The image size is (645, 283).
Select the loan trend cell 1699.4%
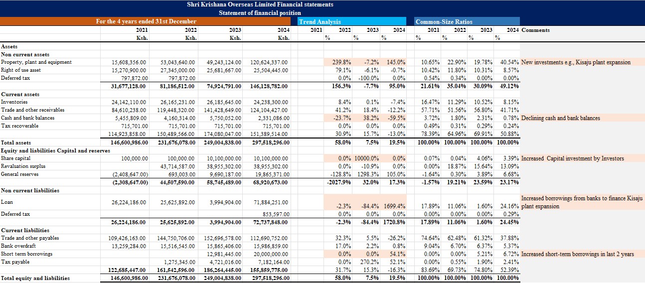point(394,206)
